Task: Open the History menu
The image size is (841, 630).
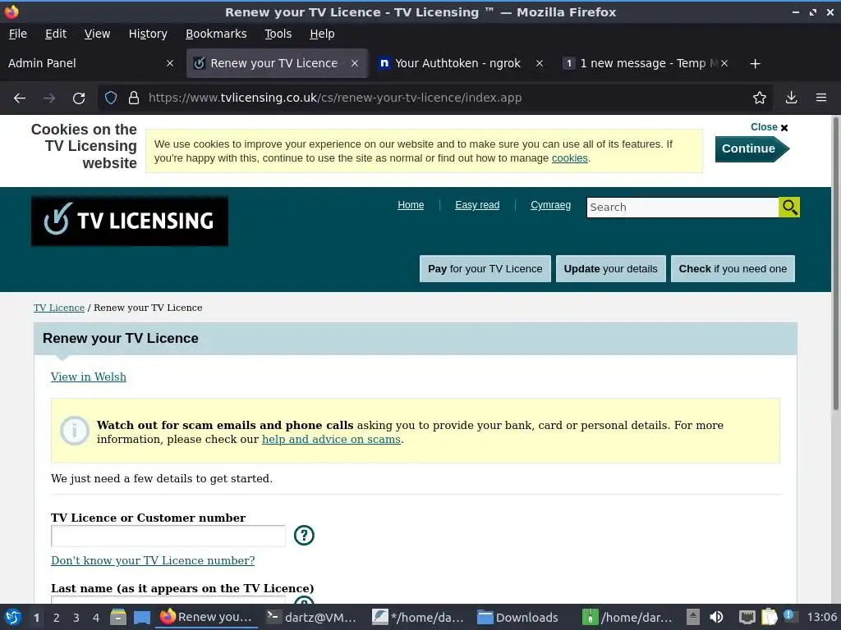Action: pyautogui.click(x=148, y=34)
